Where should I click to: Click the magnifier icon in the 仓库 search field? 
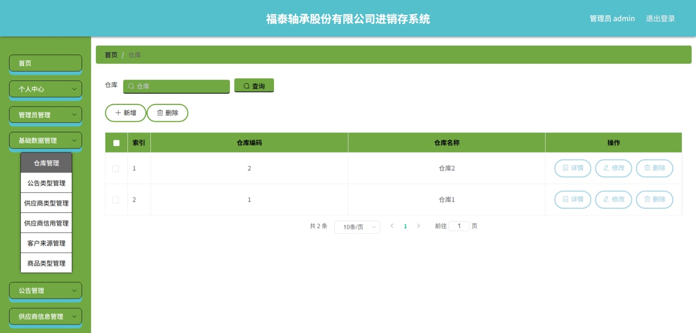(x=131, y=86)
